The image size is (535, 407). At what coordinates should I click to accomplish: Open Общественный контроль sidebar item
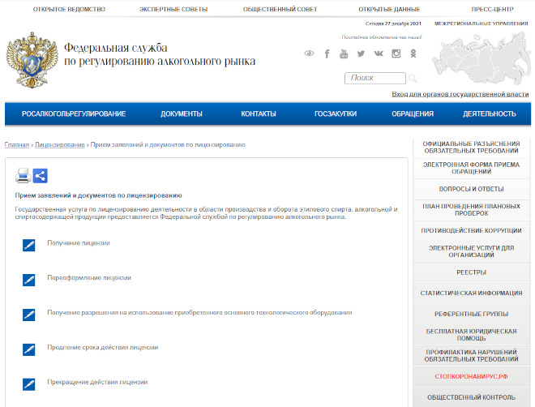[x=471, y=397]
